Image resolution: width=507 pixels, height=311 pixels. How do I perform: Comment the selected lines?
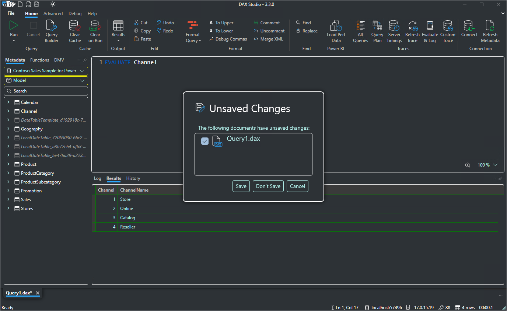tap(267, 23)
